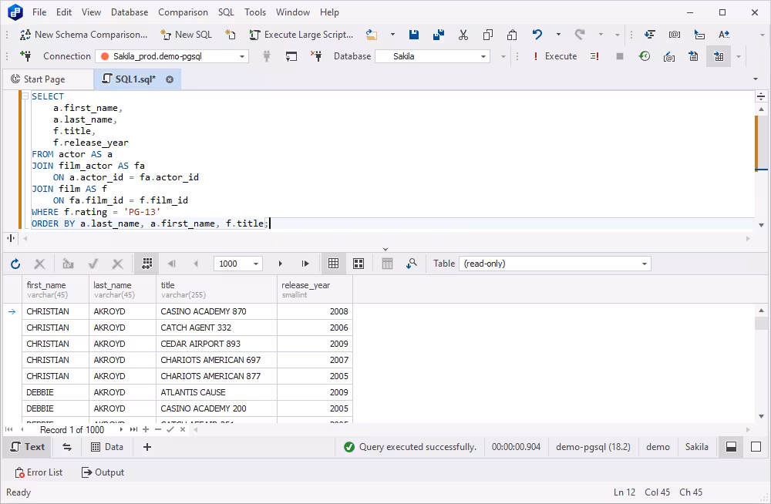
Task: Click the Execute button
Action: coord(554,56)
